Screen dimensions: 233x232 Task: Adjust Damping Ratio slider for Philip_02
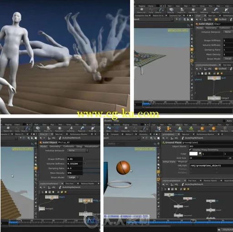point(92,168)
